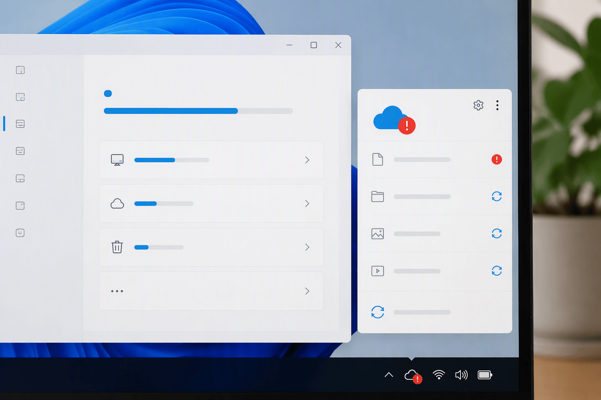This screenshot has height=400, width=601.
Task: Click the large cloud error logo in flyout
Action: 394,119
